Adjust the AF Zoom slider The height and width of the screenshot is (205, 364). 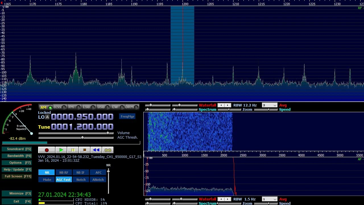click(229, 203)
